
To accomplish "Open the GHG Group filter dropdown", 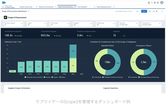I will 106,24.
